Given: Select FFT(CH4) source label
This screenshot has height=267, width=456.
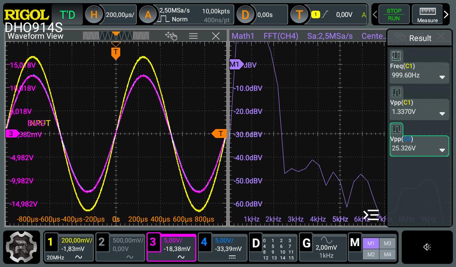Looking at the screenshot, I should point(281,36).
